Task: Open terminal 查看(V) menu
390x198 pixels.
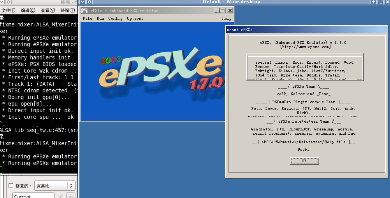Action: coord(48,10)
